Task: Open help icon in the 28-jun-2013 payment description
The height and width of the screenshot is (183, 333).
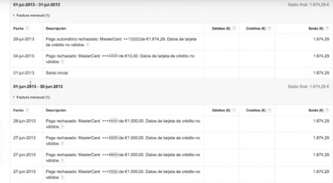Action: coord(63,127)
